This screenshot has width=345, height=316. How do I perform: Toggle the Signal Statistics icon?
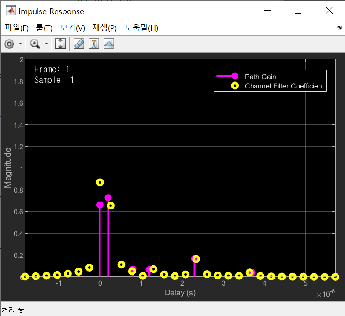pos(109,44)
